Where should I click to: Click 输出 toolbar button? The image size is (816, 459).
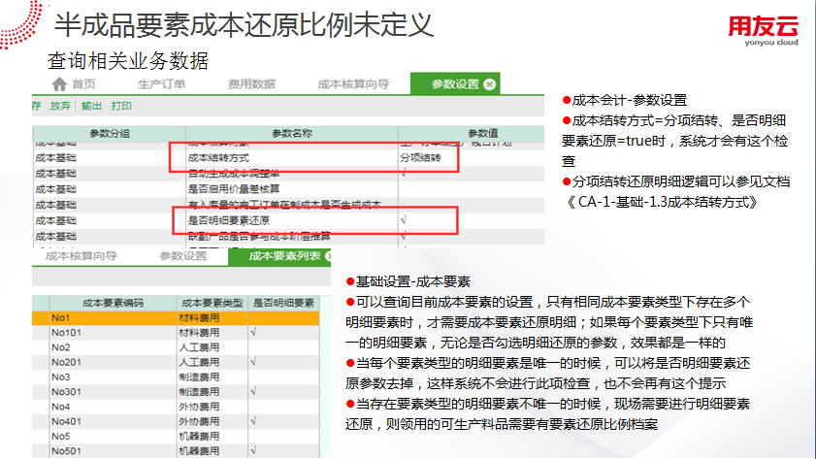tap(91, 106)
